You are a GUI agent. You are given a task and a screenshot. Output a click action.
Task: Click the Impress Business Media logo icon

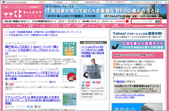coord(4,2)
